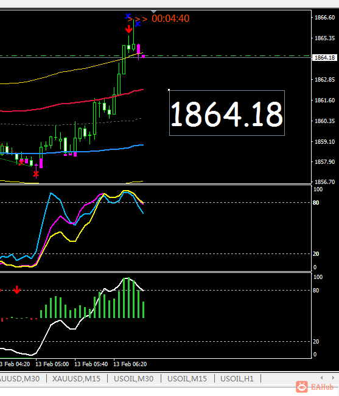339x396 pixels.
Task: Click the 1862.85 price axis label
Action: 325,80
